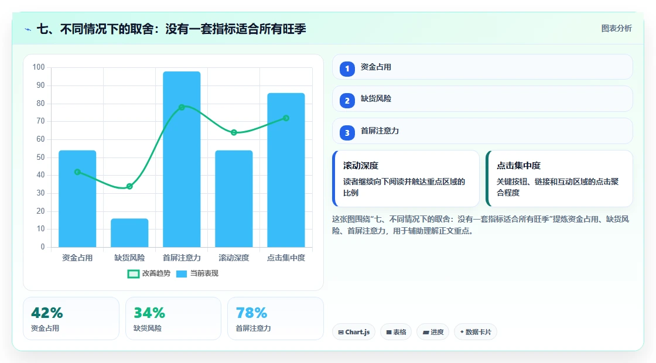The image size is (656, 363).
Task: Click the trend line point above 缺货风险
Action: point(129,186)
